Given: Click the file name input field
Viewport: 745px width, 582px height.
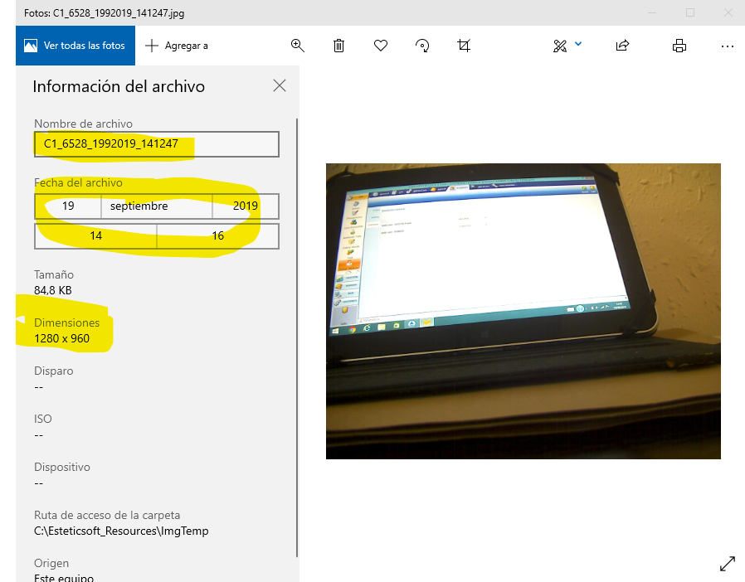Looking at the screenshot, I should coord(157,144).
